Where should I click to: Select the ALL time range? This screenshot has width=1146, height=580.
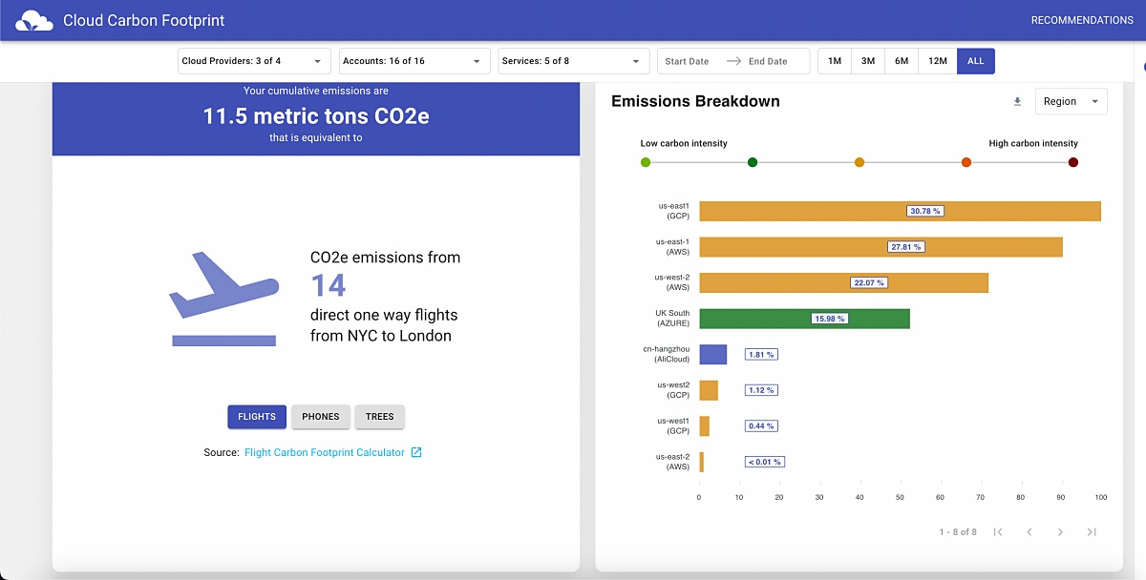[976, 61]
